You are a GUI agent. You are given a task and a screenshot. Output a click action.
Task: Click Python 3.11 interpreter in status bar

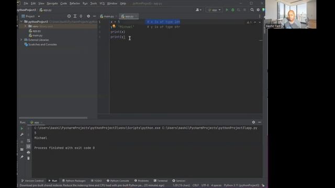tap(241, 185)
